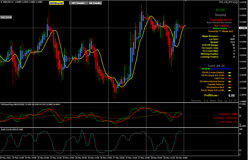This screenshot has width=248, height=160.
Task: Click the 'Magic Number:' label
Action: 210,36
